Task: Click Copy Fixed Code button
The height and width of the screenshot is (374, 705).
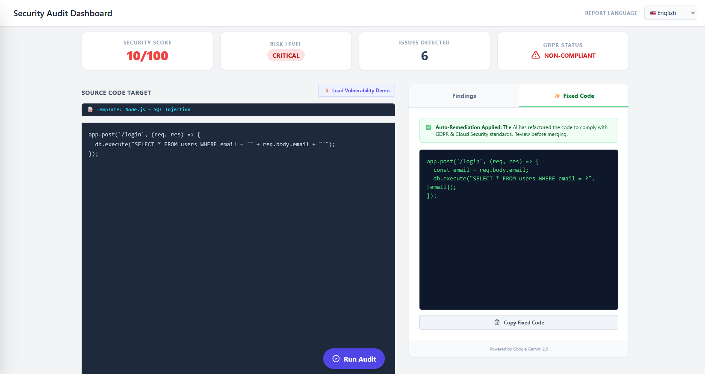Action: click(519, 322)
